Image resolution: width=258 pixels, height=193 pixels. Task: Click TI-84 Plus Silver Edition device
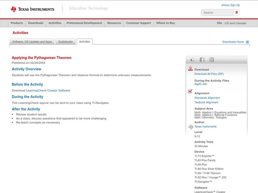tap(209, 169)
